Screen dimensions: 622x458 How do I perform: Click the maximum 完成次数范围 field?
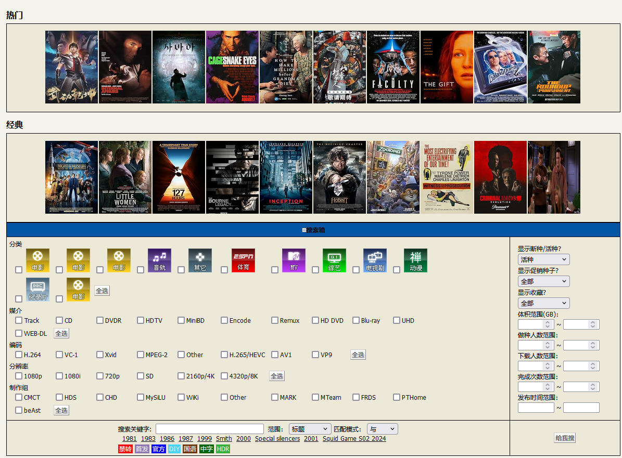click(581, 387)
